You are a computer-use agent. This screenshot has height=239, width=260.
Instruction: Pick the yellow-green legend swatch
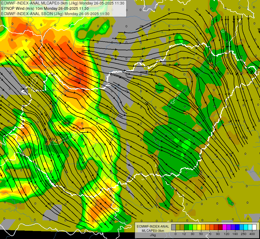point(195,227)
